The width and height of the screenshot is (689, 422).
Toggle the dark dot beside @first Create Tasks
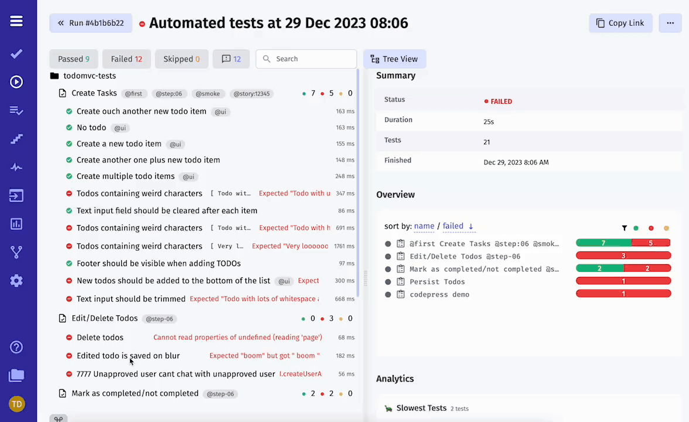(x=388, y=244)
